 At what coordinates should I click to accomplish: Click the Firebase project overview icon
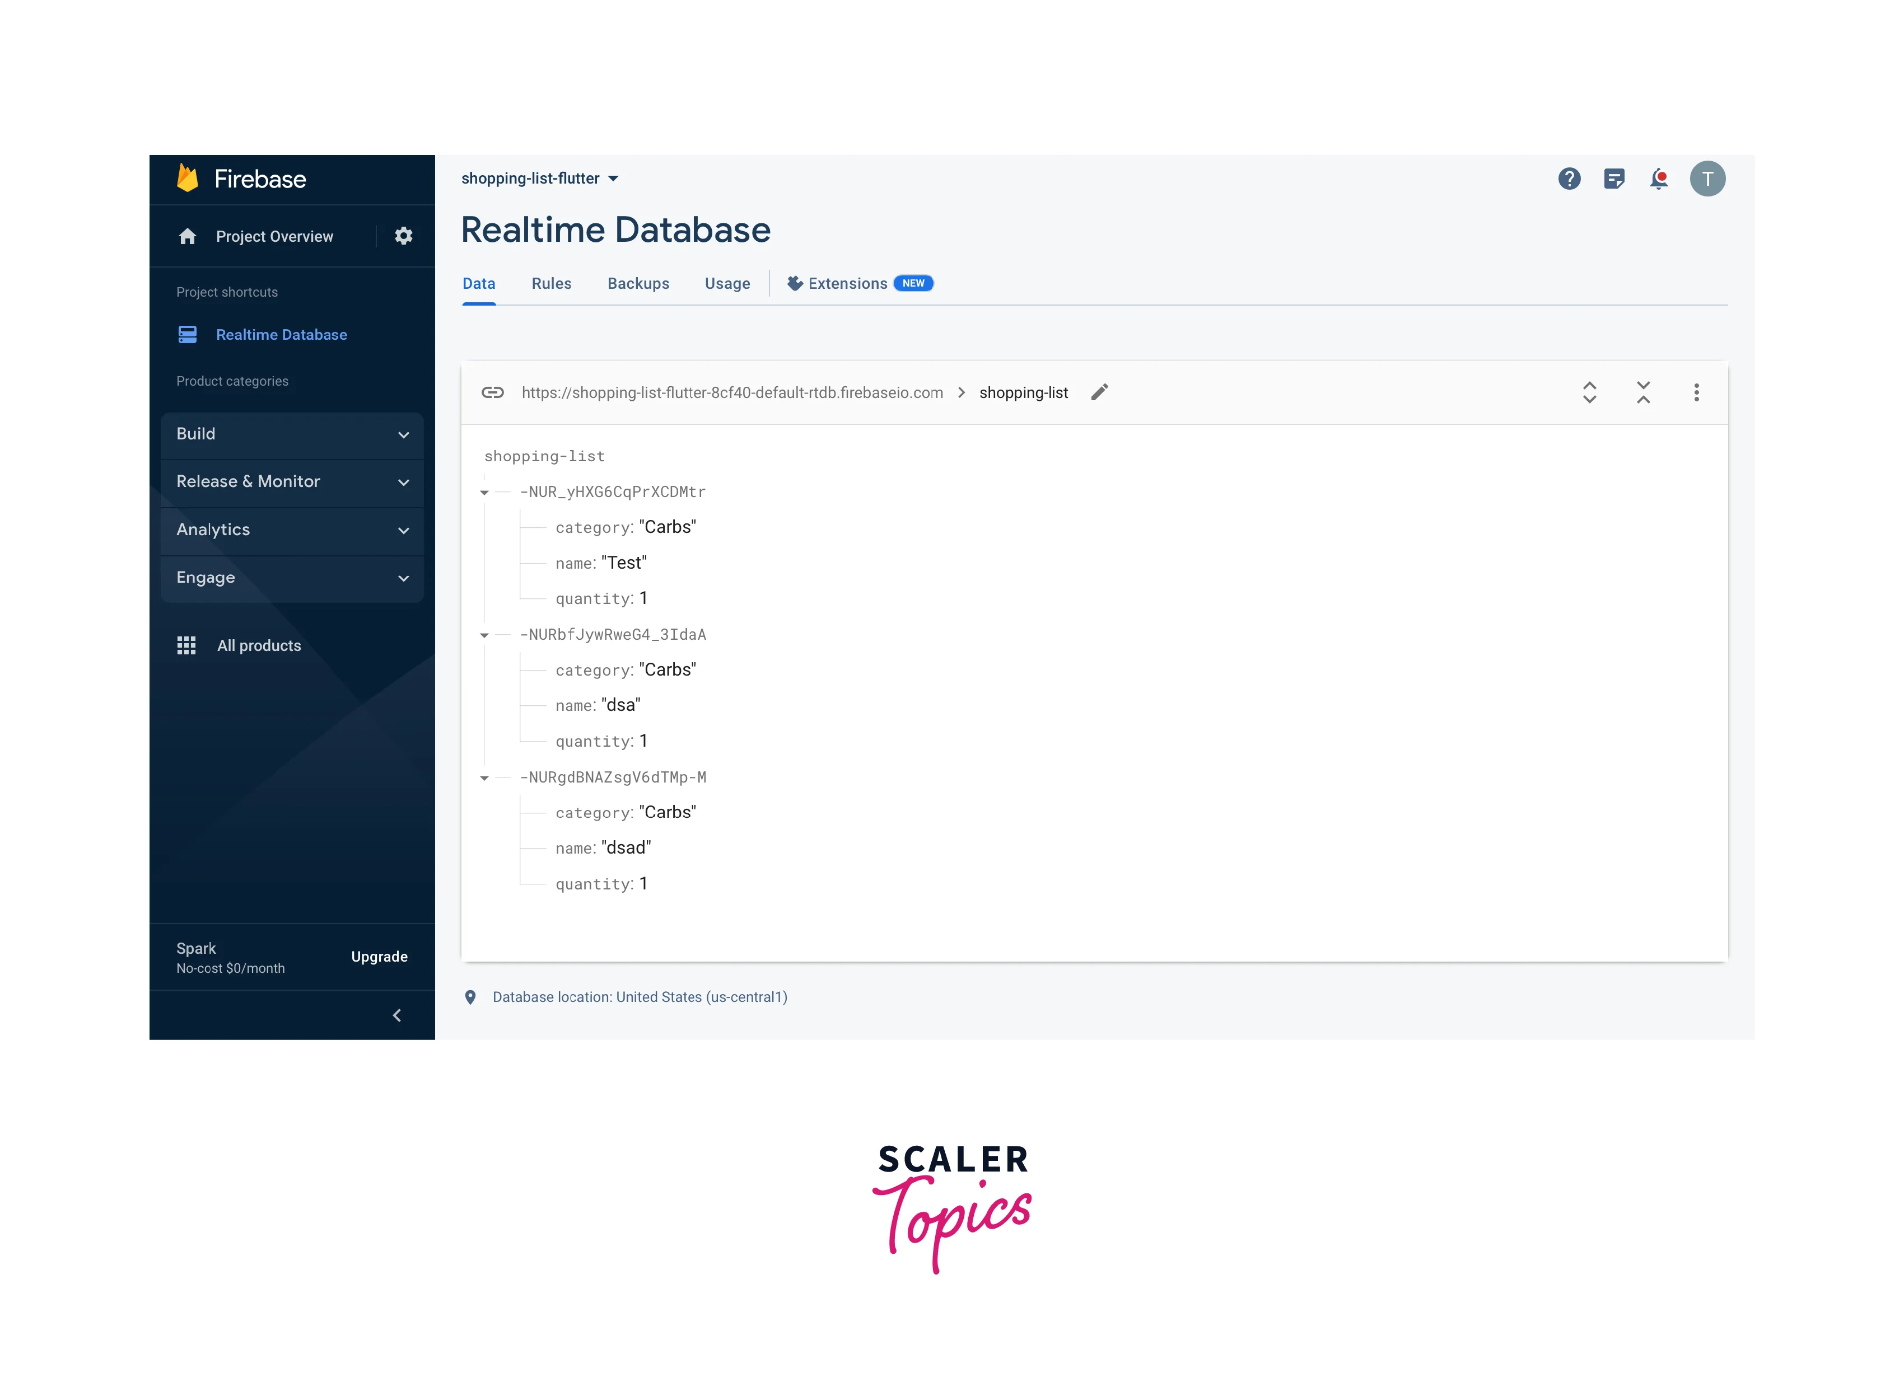pyautogui.click(x=186, y=235)
